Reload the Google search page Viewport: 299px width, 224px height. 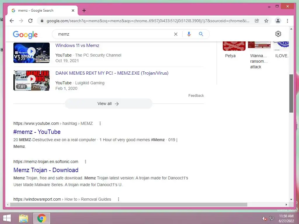click(x=30, y=21)
